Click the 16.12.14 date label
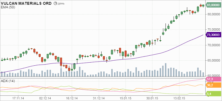Viewport: 222px width, 101px height. 72,98
